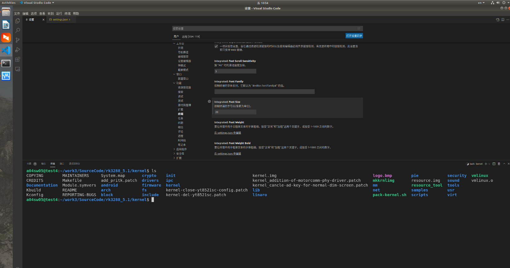
Task: Maximize the panel with the up chevron
Action: [504, 164]
